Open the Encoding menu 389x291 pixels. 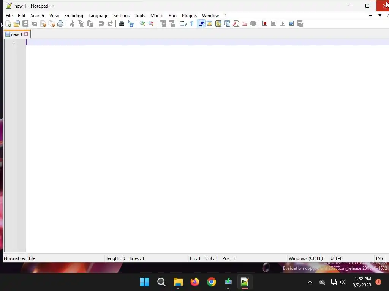click(x=73, y=15)
